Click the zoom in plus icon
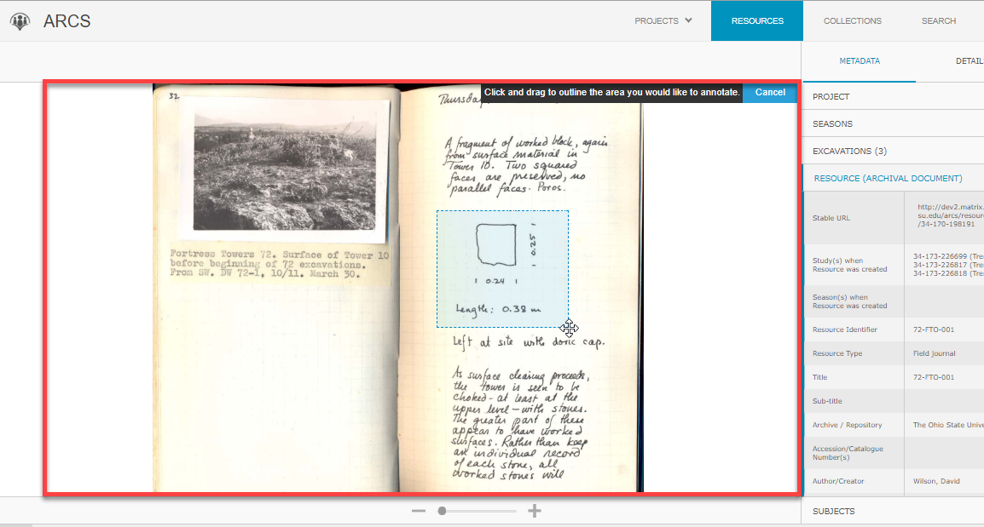 tap(534, 512)
